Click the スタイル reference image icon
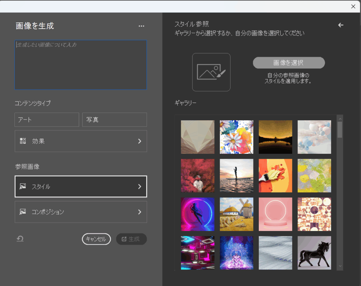 click(23, 186)
